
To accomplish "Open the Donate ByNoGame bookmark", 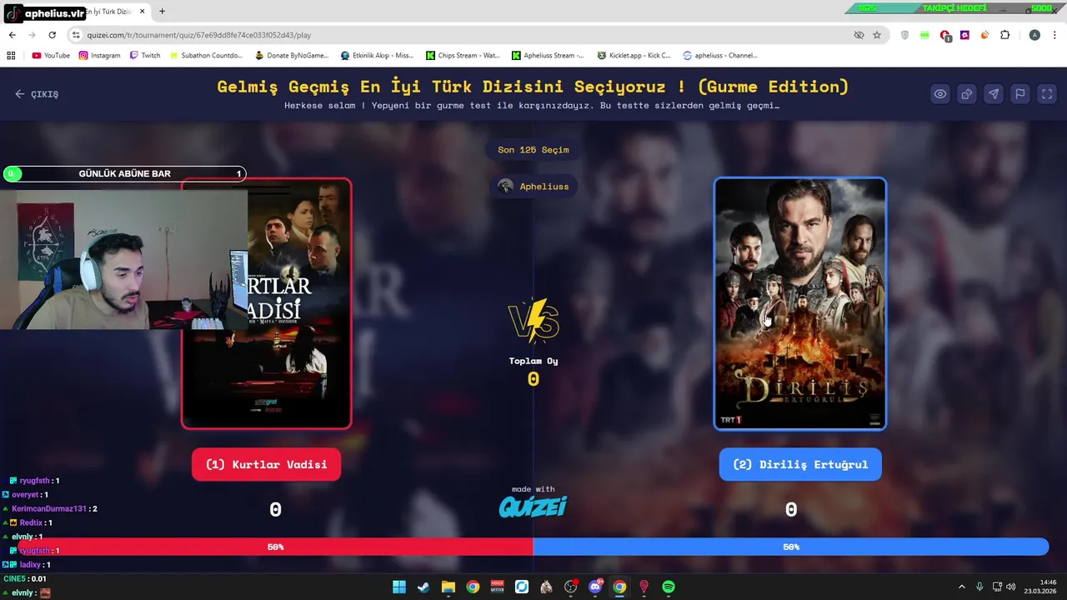I will coord(292,56).
